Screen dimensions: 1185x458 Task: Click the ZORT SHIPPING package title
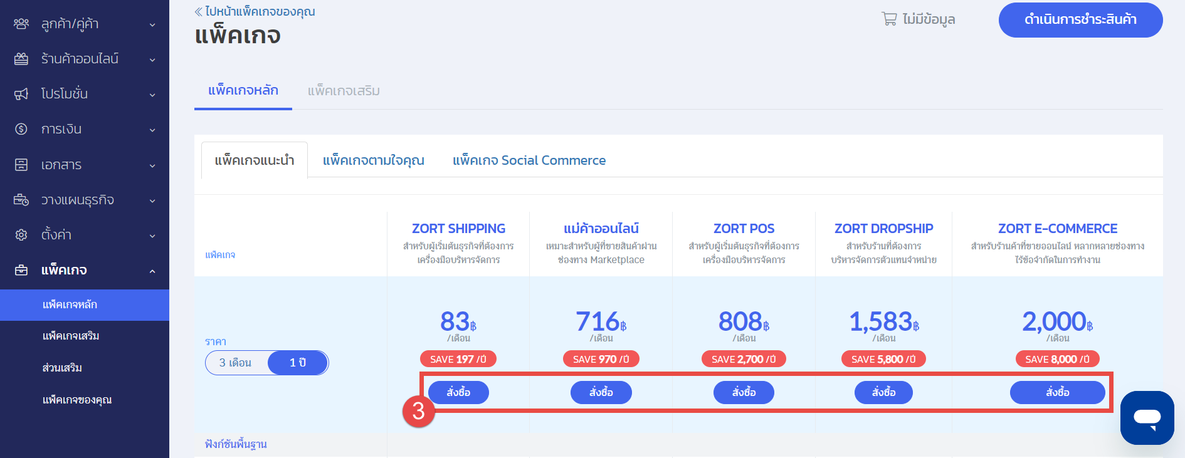(458, 229)
